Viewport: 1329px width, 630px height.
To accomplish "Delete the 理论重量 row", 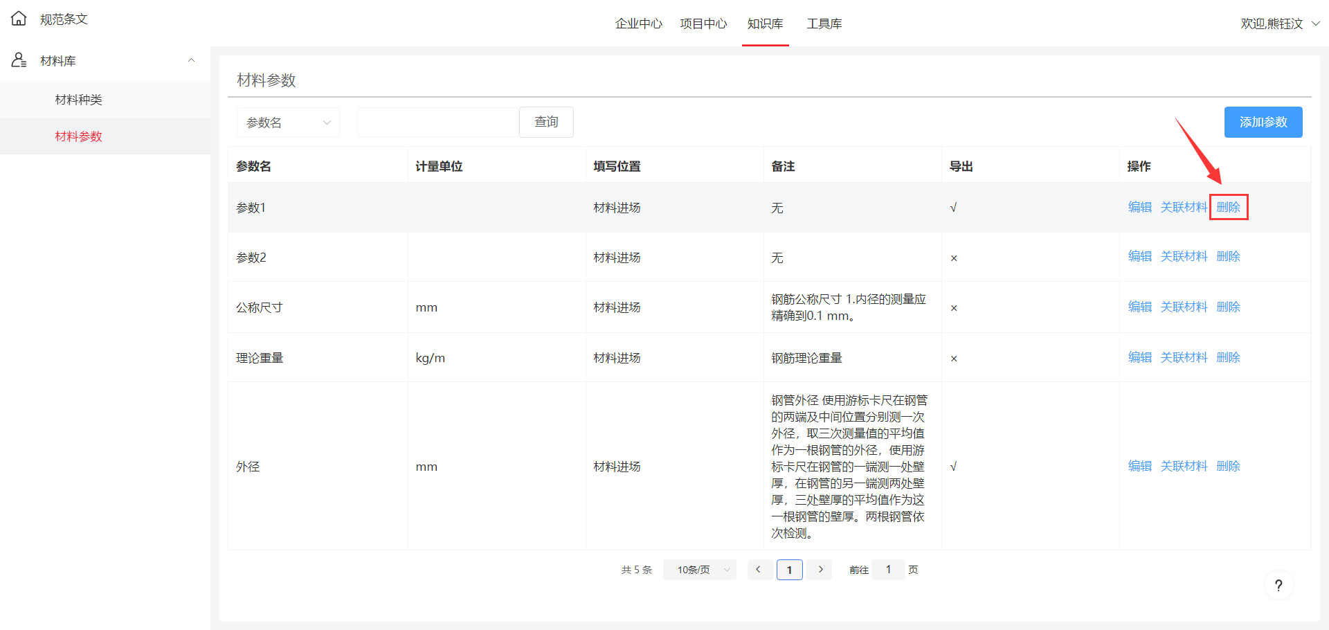I will 1228,357.
